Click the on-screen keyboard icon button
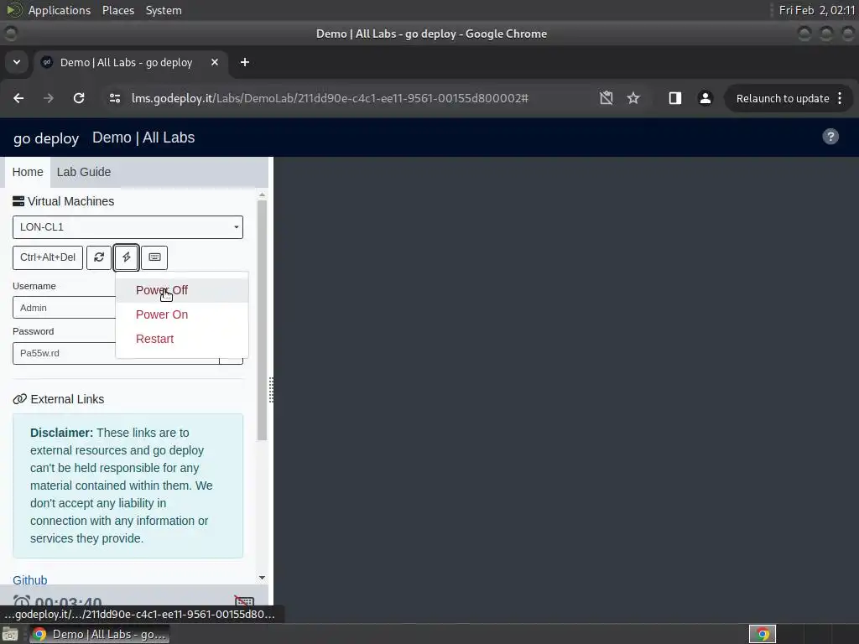Image resolution: width=859 pixels, height=644 pixels. [154, 257]
